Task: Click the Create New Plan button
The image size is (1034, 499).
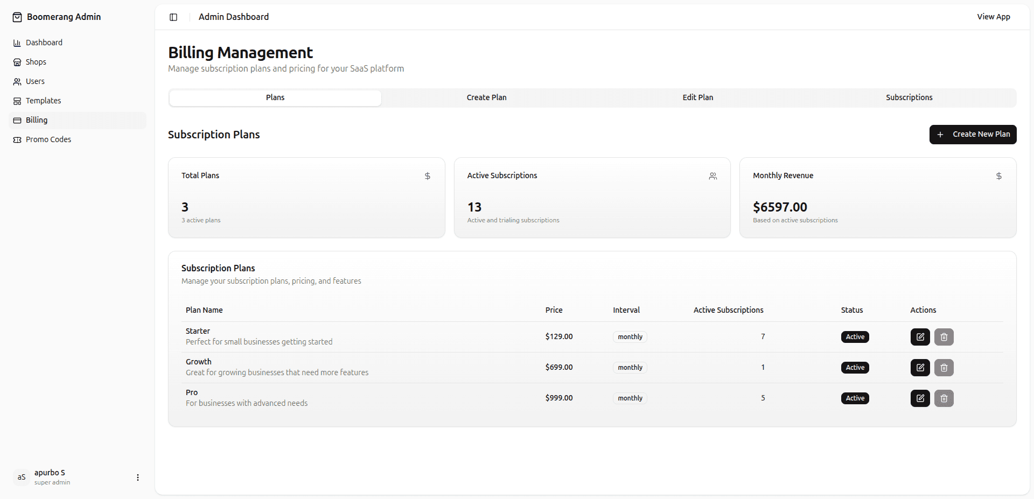Action: [973, 135]
